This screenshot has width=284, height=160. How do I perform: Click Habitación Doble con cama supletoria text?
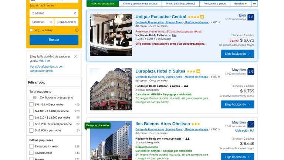158,139
